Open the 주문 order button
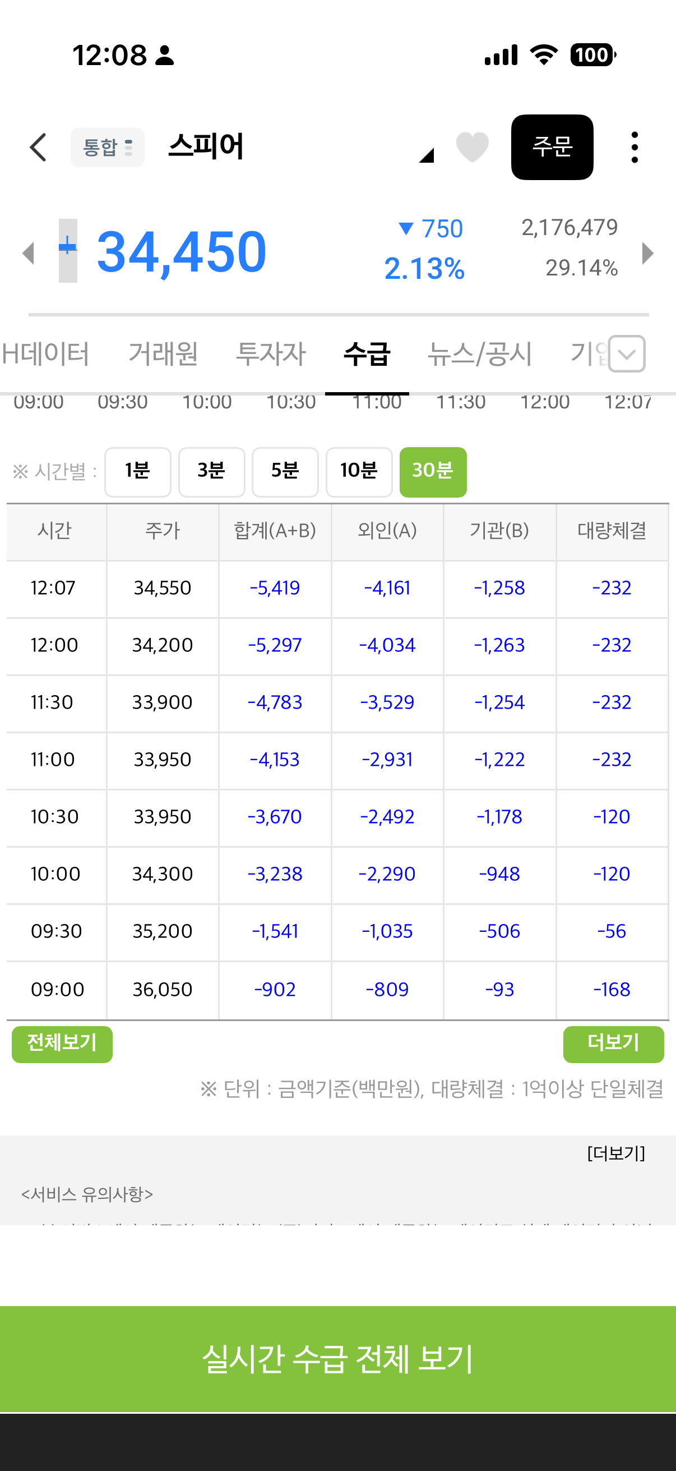This screenshot has height=1471, width=676. coord(552,148)
